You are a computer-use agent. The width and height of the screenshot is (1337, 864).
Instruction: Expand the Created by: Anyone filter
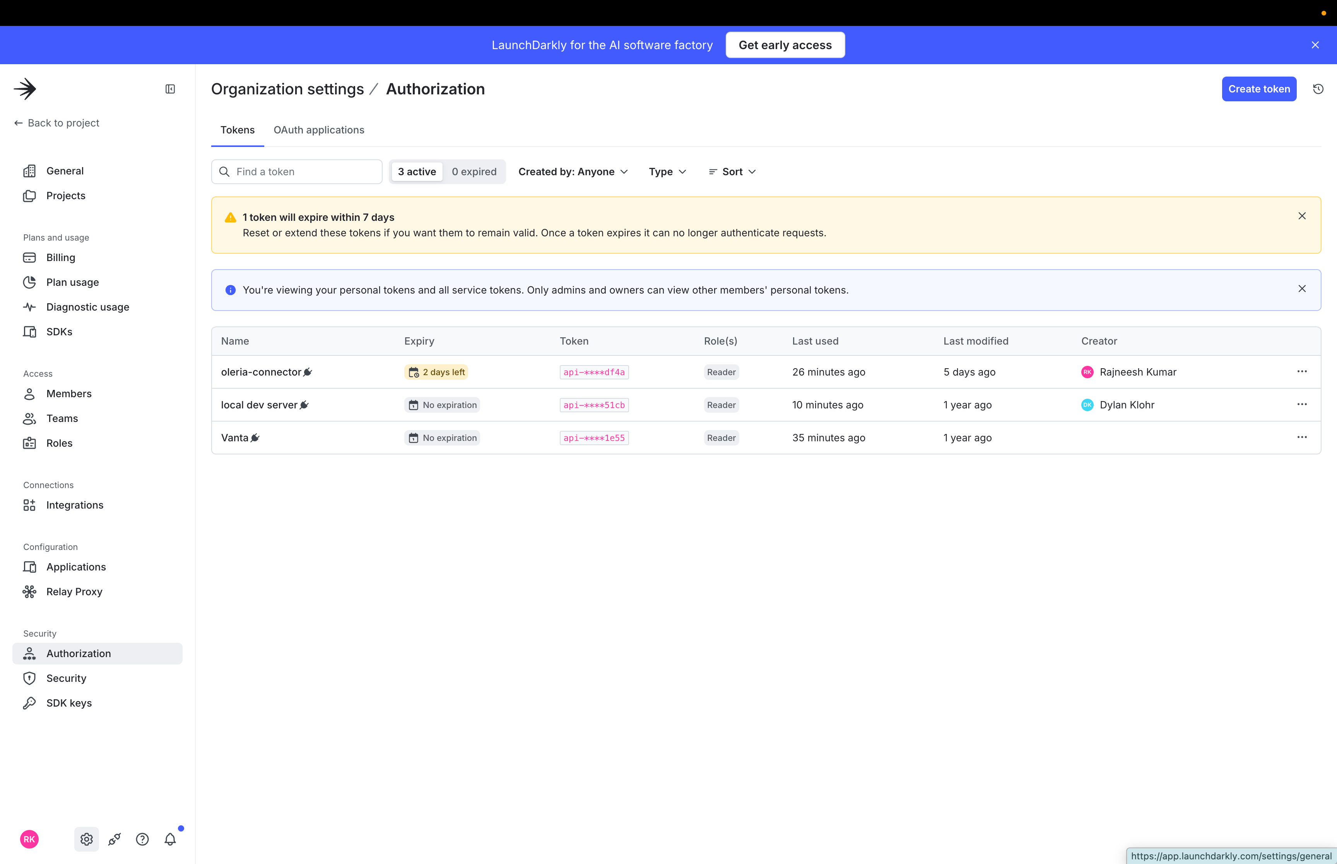tap(573, 172)
